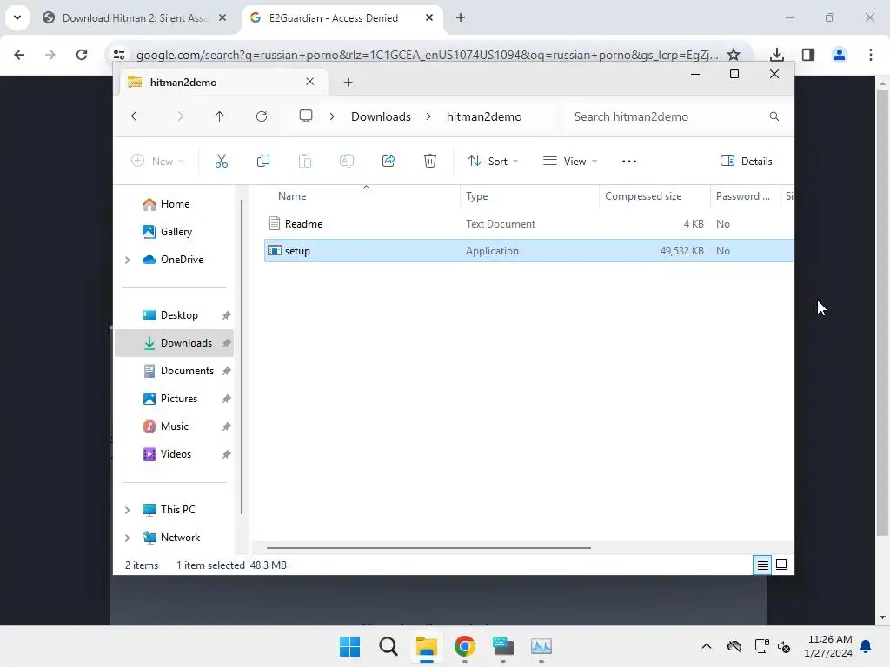890x667 pixels.
Task: Sort by the Type column header
Action: [477, 196]
